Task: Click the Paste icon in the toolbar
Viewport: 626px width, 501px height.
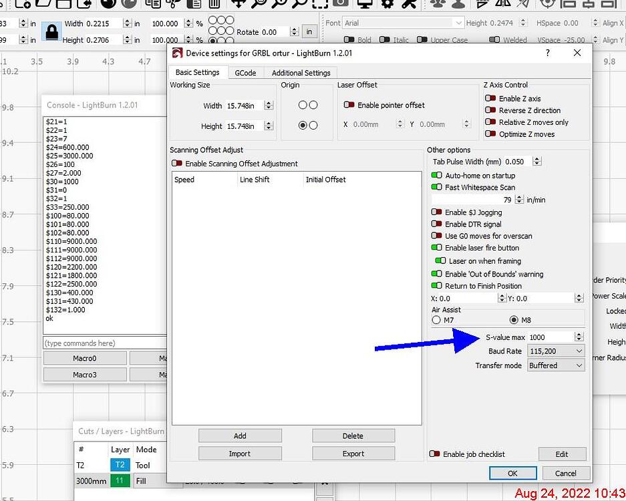Action: coord(194,5)
